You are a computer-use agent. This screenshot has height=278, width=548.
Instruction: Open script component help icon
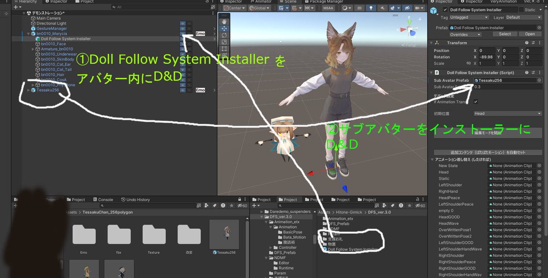tap(527, 72)
